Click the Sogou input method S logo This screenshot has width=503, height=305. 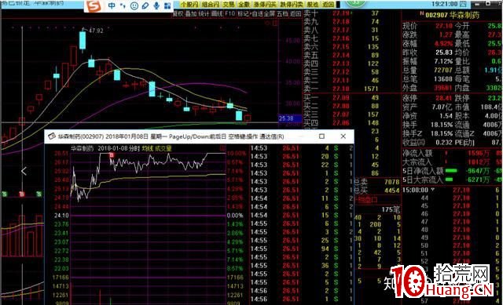(94, 5)
